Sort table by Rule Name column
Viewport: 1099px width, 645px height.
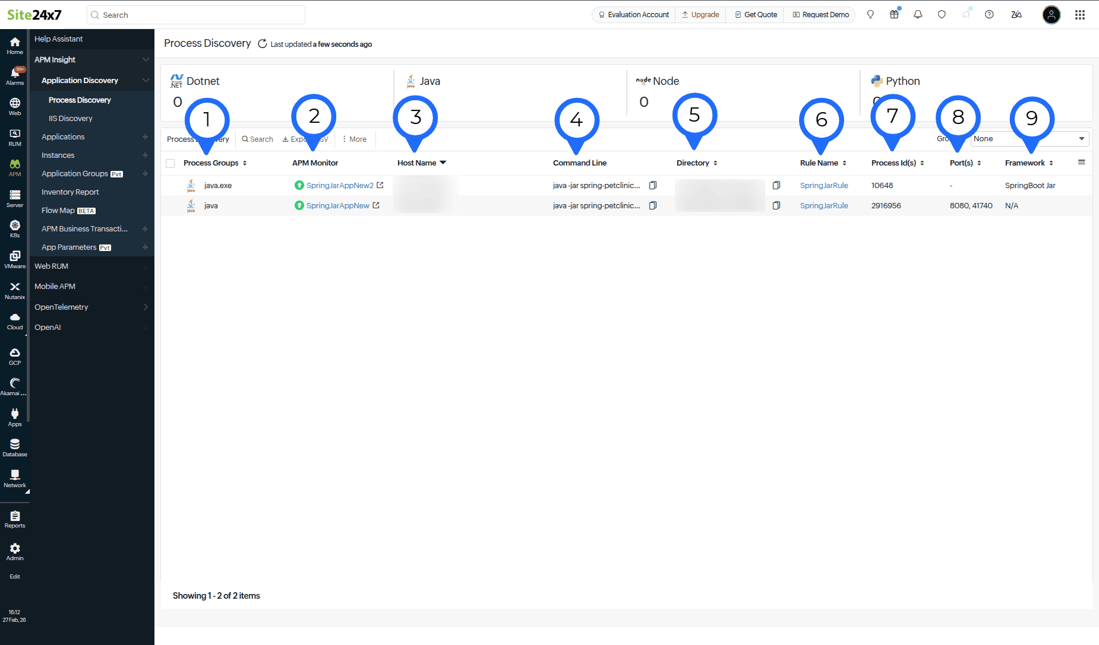coord(823,163)
